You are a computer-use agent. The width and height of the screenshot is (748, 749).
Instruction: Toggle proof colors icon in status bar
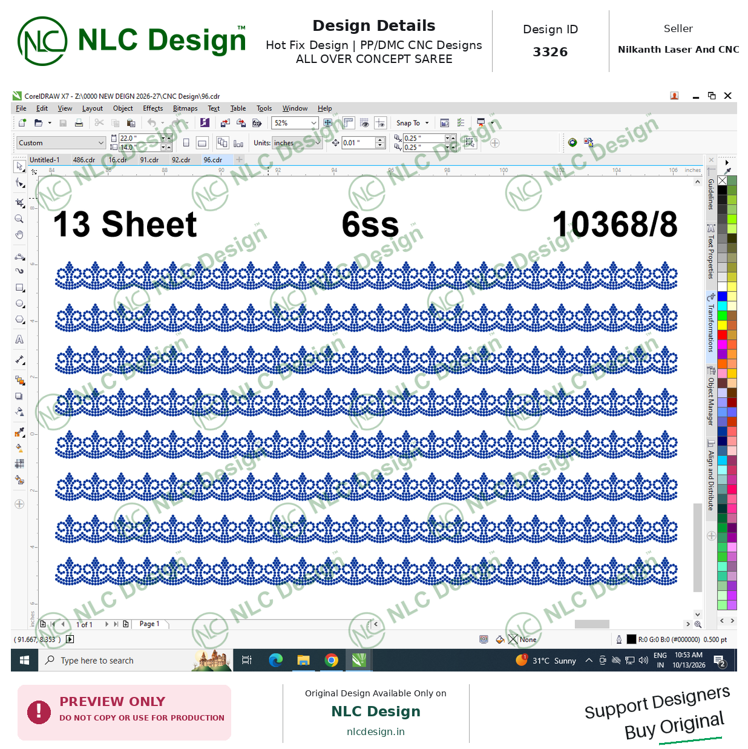[484, 639]
